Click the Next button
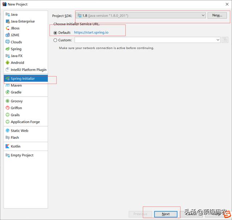This screenshot has height=220, width=232. pos(166,214)
